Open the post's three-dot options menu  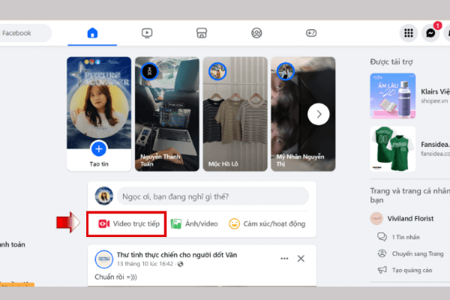click(x=284, y=259)
